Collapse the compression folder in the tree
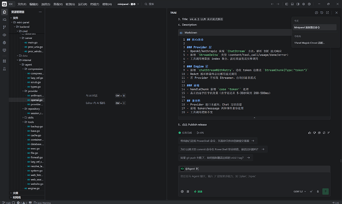The height and width of the screenshot is (204, 342). click(23, 69)
